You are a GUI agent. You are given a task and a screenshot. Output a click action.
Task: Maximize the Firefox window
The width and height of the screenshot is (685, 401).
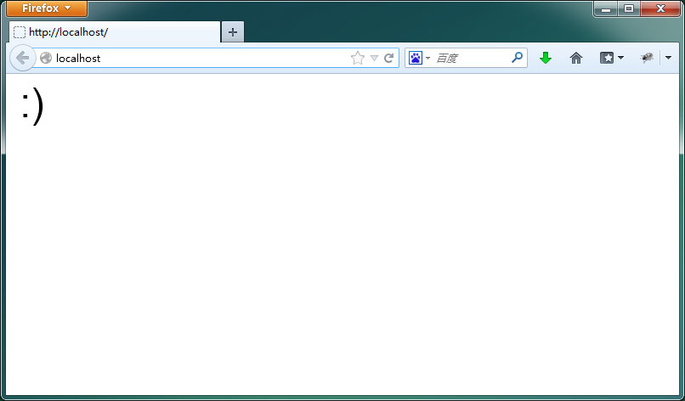[x=629, y=8]
